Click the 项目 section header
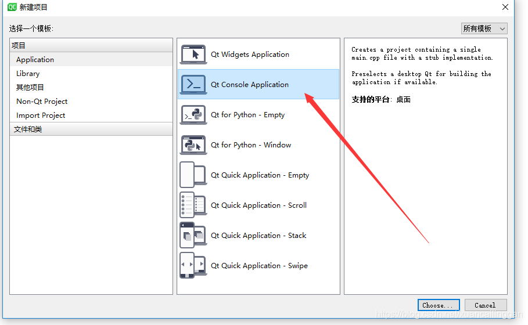Image resolution: width=528 pixels, height=325 pixels. click(91, 45)
